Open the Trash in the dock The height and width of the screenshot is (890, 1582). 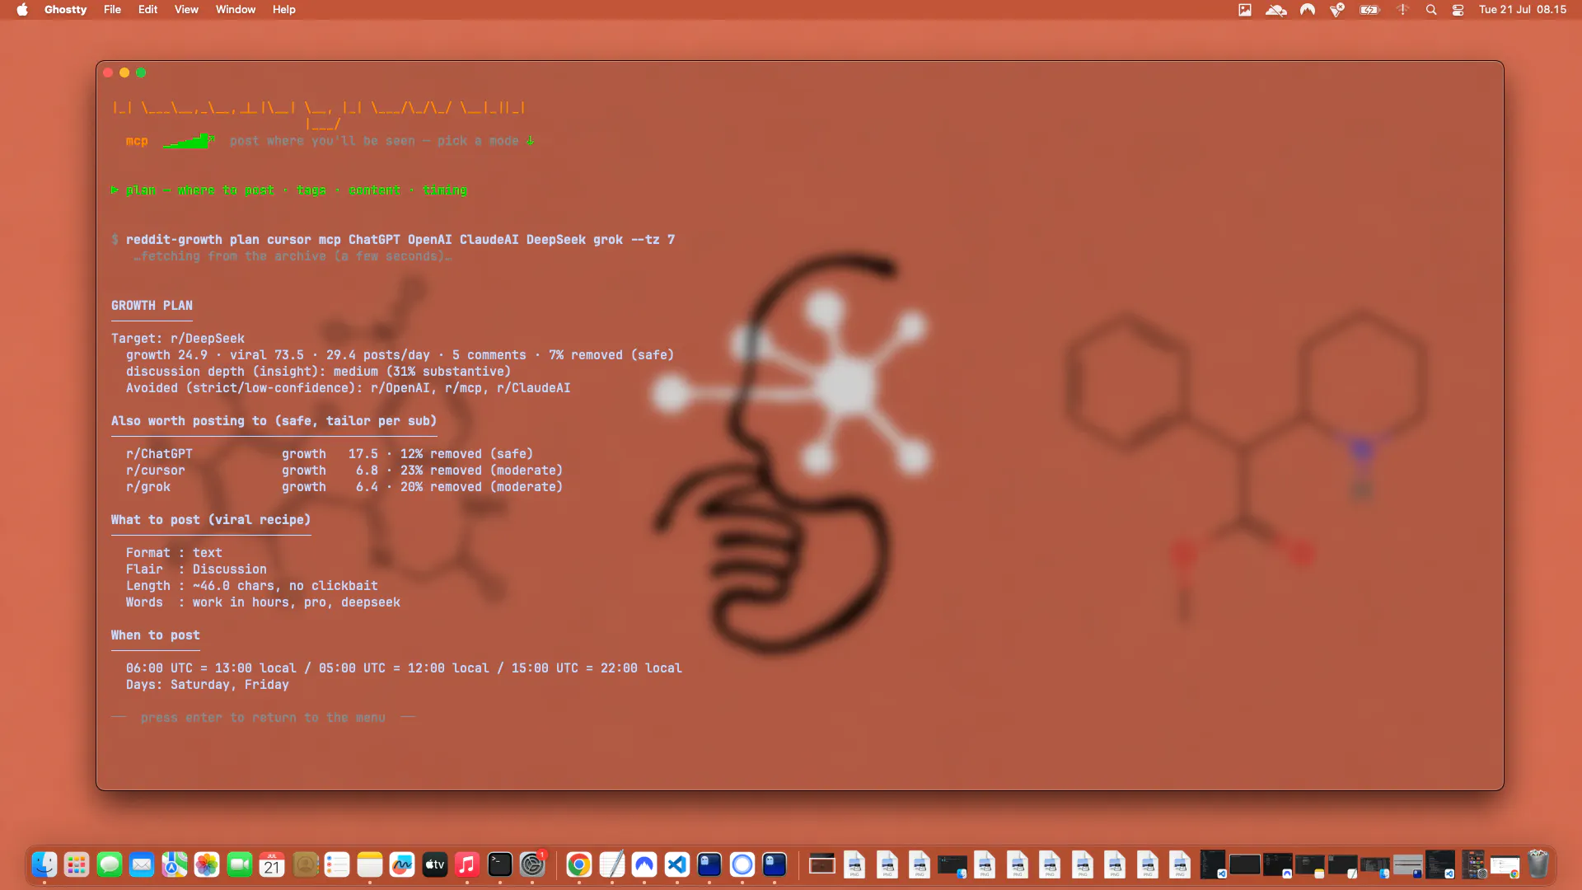pyautogui.click(x=1538, y=864)
